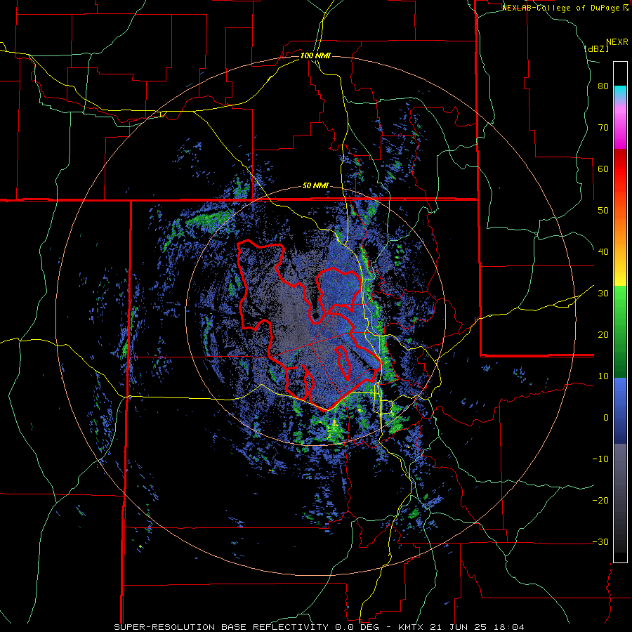Pick the green band of the reflectivity scale

click(x=620, y=331)
